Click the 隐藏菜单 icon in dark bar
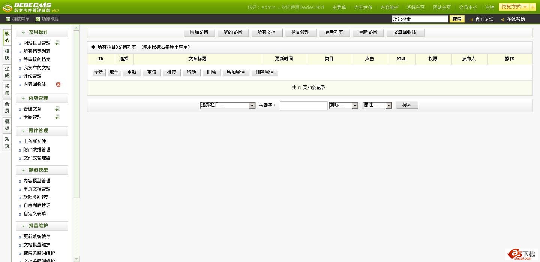This screenshot has width=540, height=262. point(8,19)
